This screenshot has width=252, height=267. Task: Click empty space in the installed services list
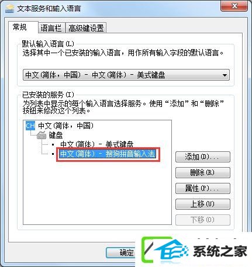coord(97,192)
